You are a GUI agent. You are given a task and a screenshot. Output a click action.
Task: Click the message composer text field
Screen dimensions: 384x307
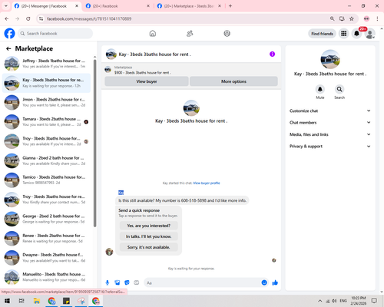pos(202,282)
